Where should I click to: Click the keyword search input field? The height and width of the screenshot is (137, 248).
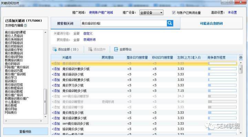click(x=124, y=23)
